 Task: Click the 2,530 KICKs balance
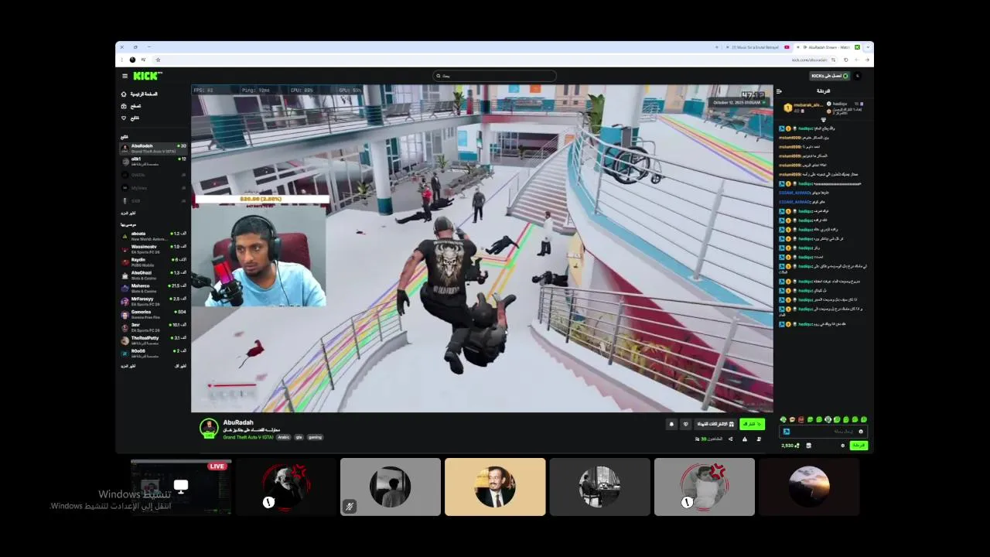(x=790, y=446)
